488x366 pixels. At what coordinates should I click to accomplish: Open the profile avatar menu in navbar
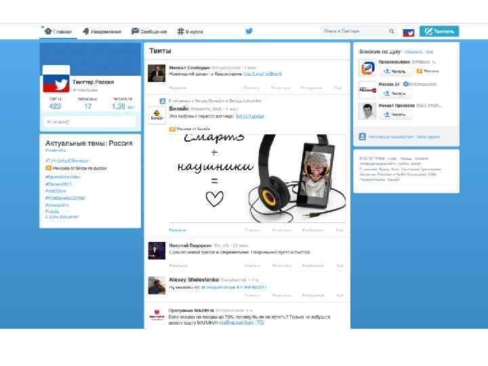(x=408, y=32)
